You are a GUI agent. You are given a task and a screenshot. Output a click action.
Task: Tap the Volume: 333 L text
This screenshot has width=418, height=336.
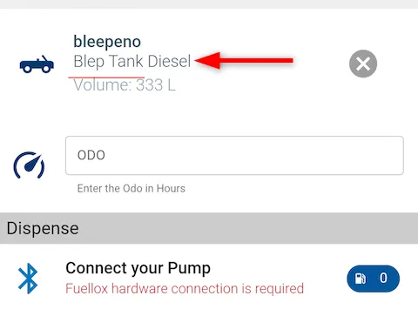tap(125, 85)
